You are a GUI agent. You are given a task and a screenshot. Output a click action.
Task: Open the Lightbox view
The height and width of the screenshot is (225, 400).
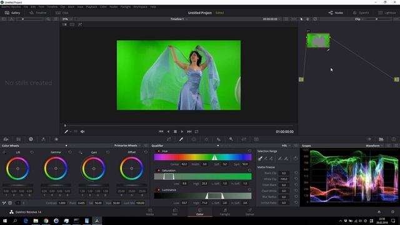pyautogui.click(x=387, y=12)
